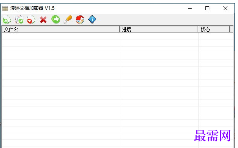Minimize the 浪迹文档加密器 window

pyautogui.click(x=190, y=8)
